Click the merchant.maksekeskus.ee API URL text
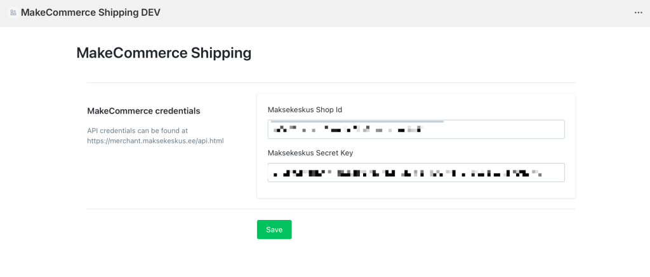 tap(156, 141)
